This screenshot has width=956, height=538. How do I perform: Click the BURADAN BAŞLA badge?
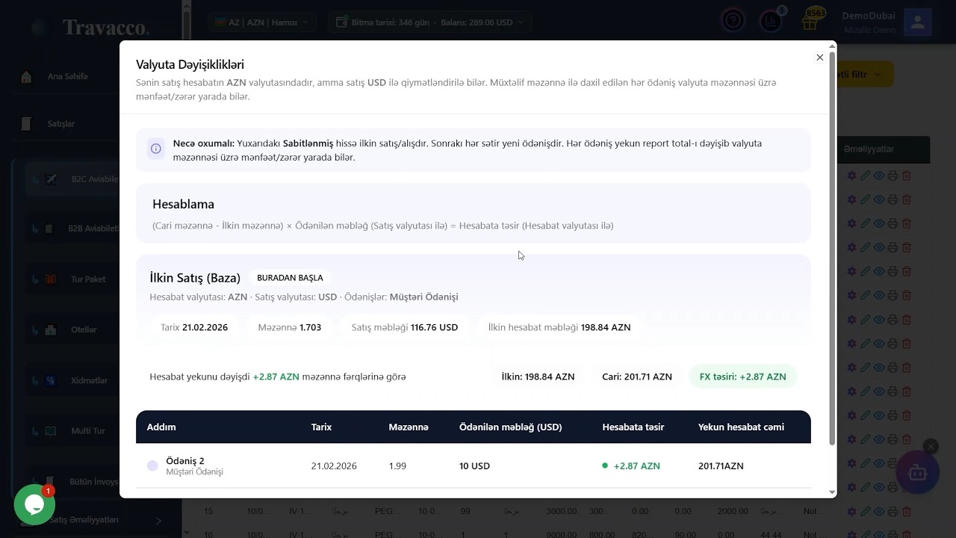(290, 278)
